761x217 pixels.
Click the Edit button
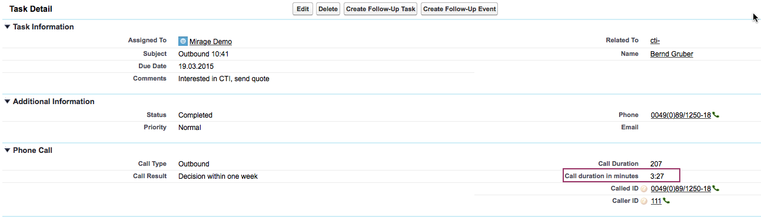click(x=303, y=9)
